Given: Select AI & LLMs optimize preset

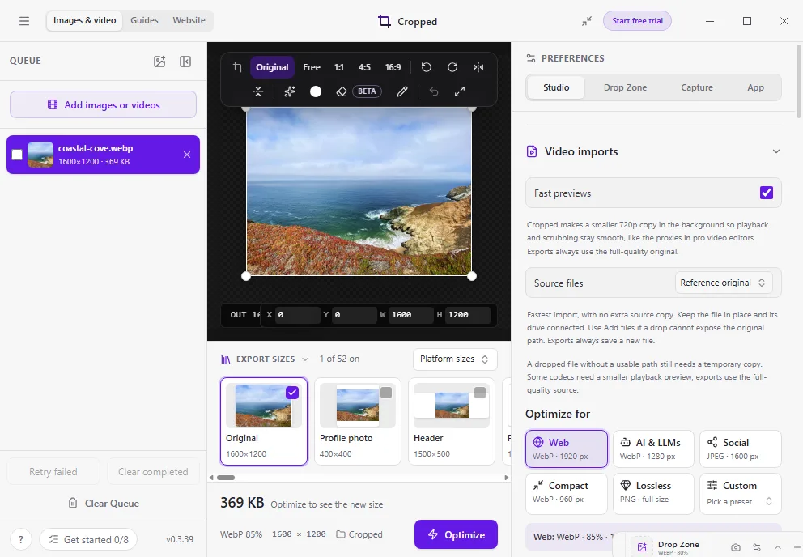Looking at the screenshot, I should [x=653, y=449].
